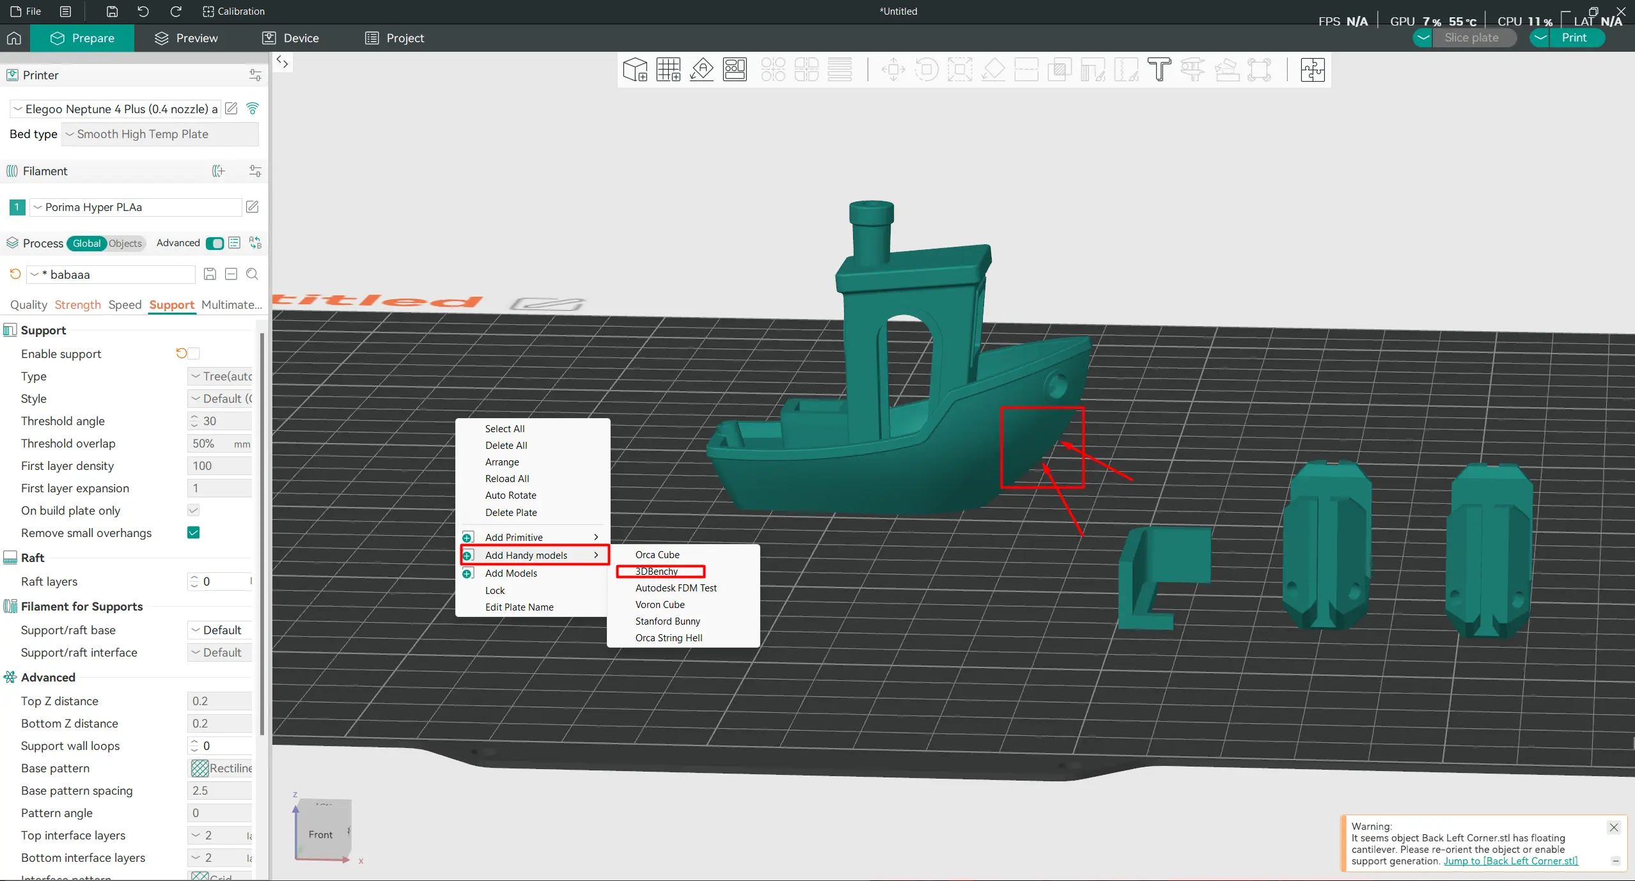Select the Rotate tool in toolbar

click(927, 70)
